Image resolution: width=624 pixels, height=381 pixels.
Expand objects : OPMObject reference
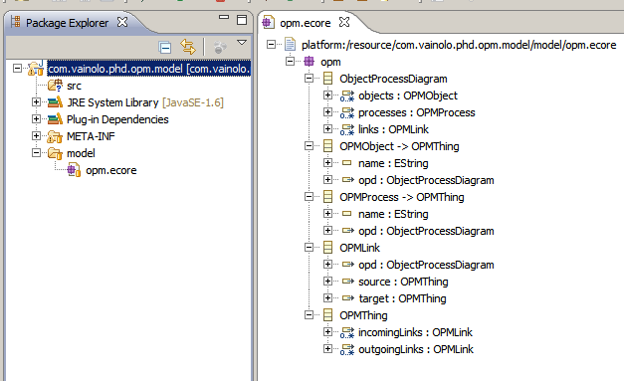point(327,95)
